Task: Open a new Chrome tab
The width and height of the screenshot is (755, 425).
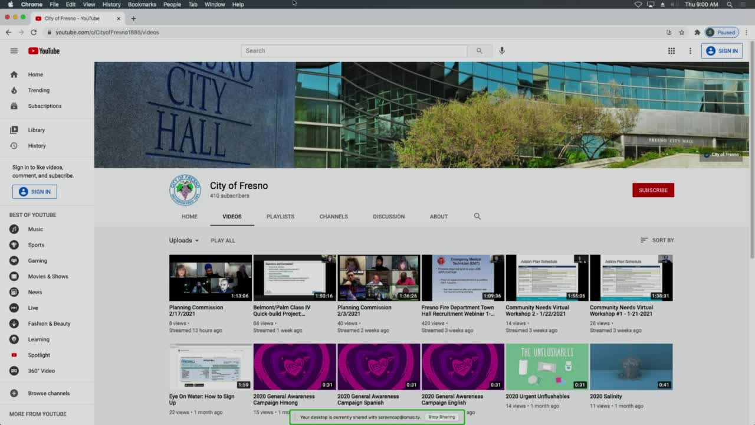Action: pos(133,18)
